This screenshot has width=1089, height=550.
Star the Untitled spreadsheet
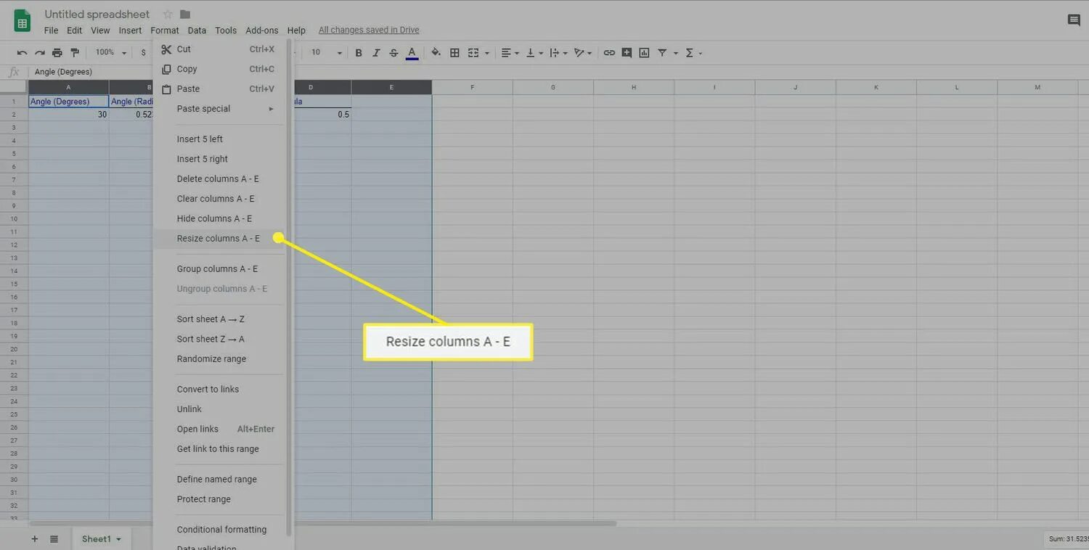point(168,14)
